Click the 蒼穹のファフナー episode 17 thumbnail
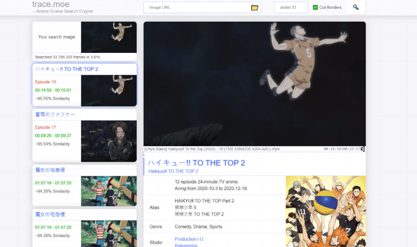Image resolution: width=417 pixels, height=247 pixels. click(x=108, y=141)
